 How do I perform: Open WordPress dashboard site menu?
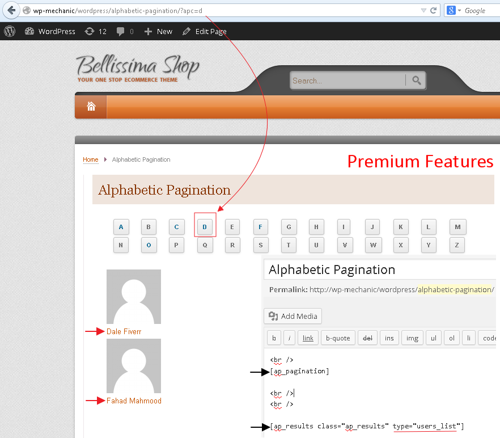(x=50, y=31)
